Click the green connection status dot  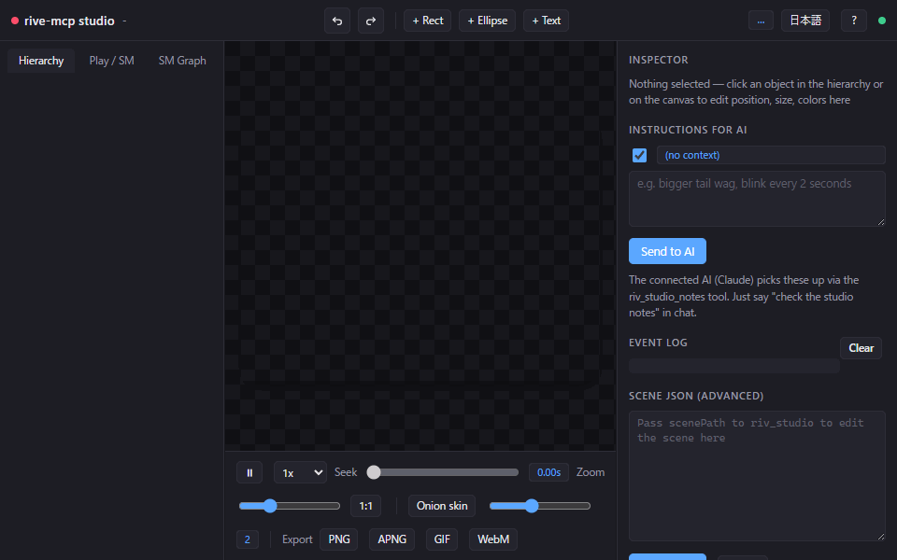click(882, 21)
